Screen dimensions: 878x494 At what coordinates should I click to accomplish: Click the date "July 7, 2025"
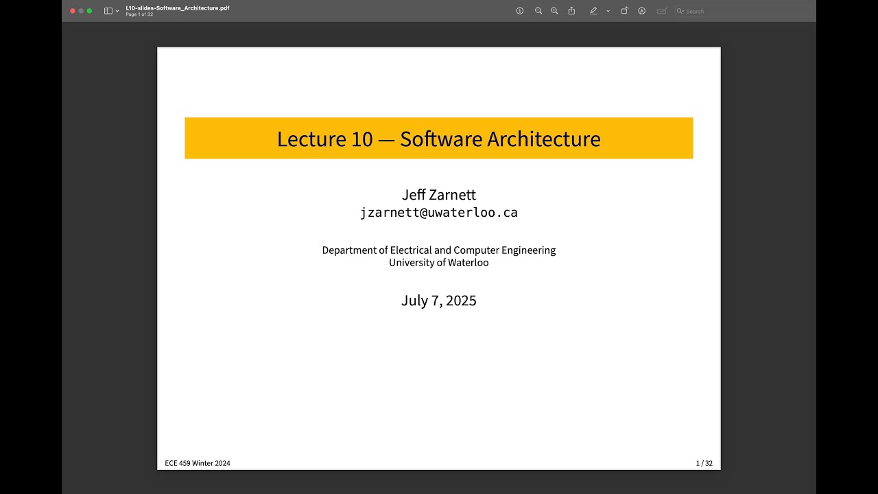pyautogui.click(x=439, y=301)
